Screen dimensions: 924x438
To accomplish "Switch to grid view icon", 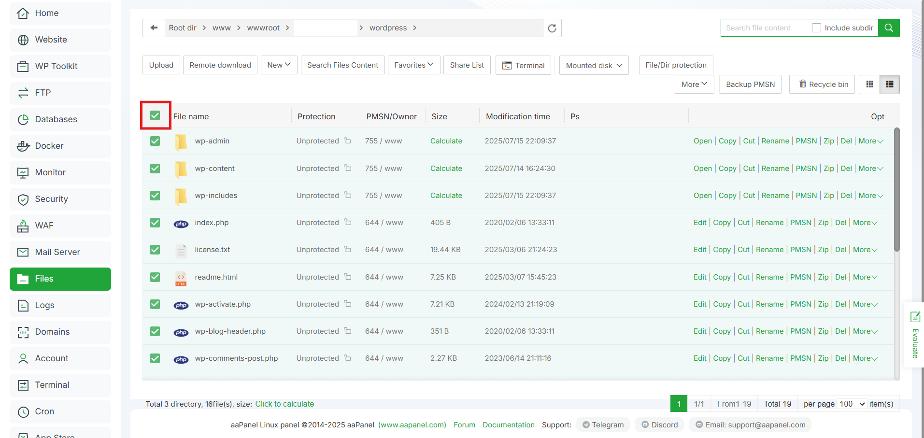I will coord(870,85).
